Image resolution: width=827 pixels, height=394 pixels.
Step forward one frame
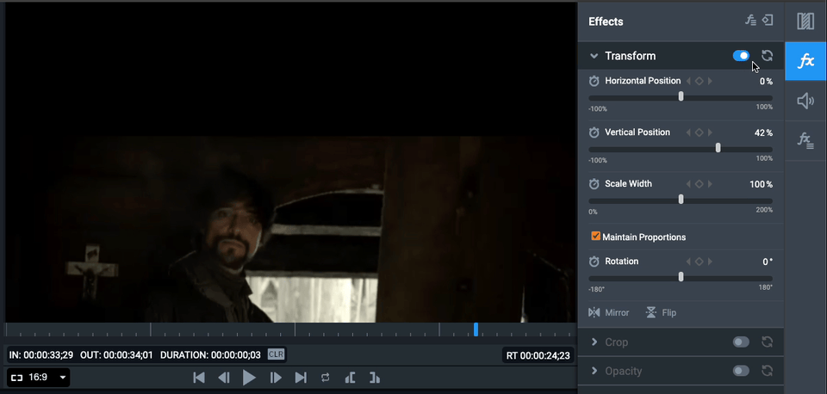pos(276,378)
